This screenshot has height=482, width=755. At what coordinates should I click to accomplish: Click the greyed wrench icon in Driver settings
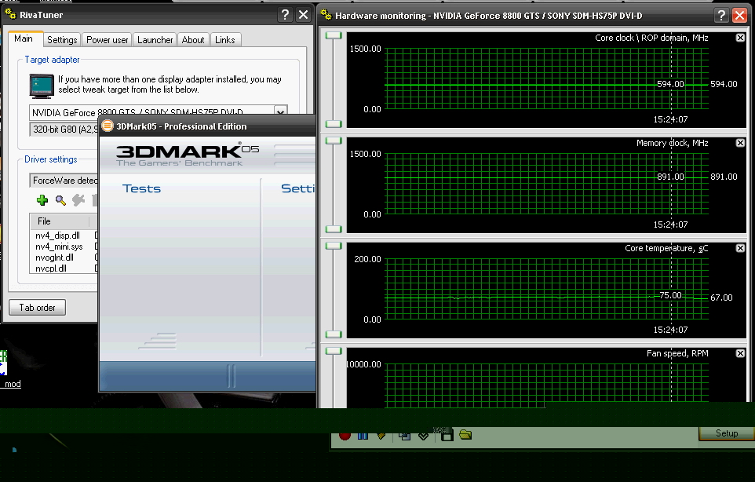coord(78,200)
